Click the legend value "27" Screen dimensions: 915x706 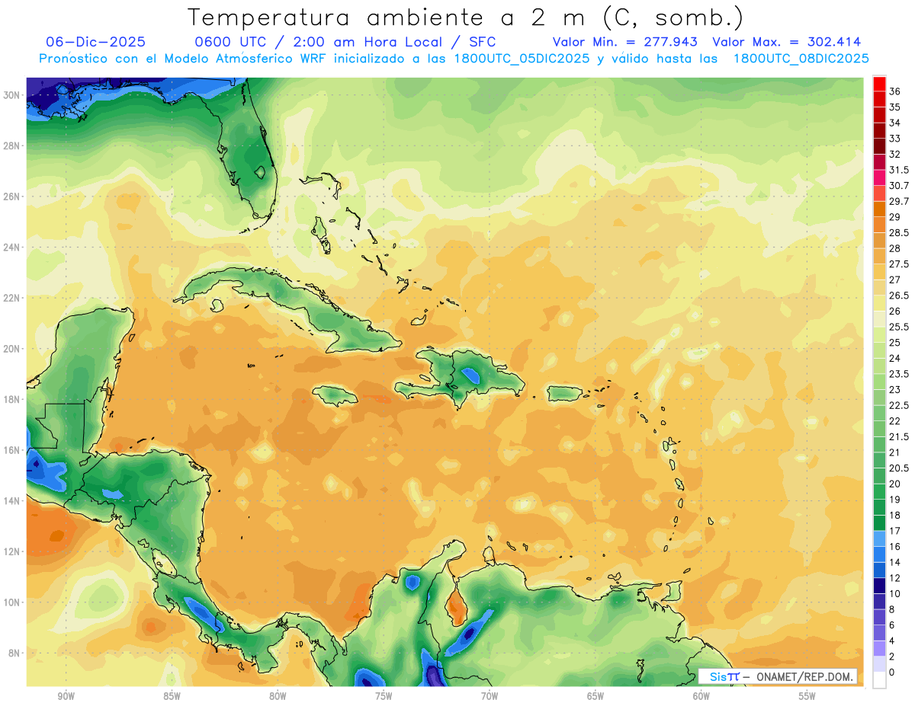pos(895,280)
